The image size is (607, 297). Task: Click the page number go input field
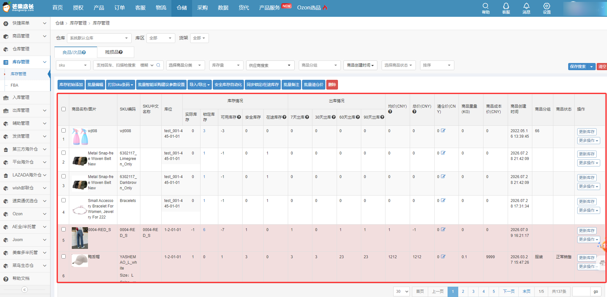click(581, 292)
